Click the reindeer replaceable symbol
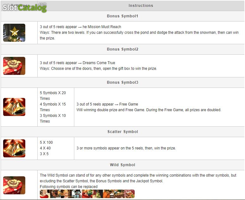The width and height of the screenshot is (245, 200). [x=55, y=194]
